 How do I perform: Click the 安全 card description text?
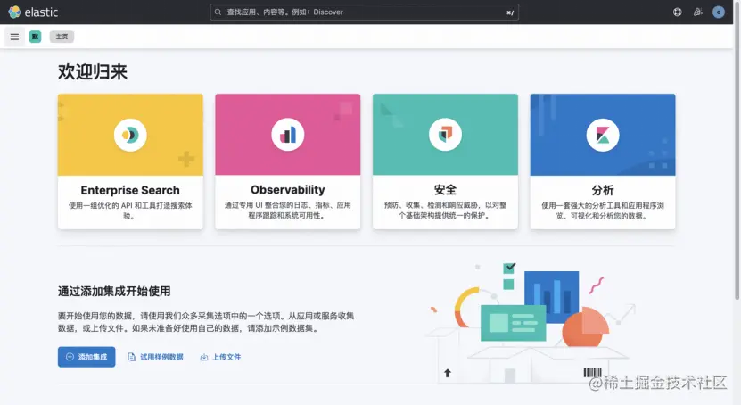pyautogui.click(x=445, y=210)
